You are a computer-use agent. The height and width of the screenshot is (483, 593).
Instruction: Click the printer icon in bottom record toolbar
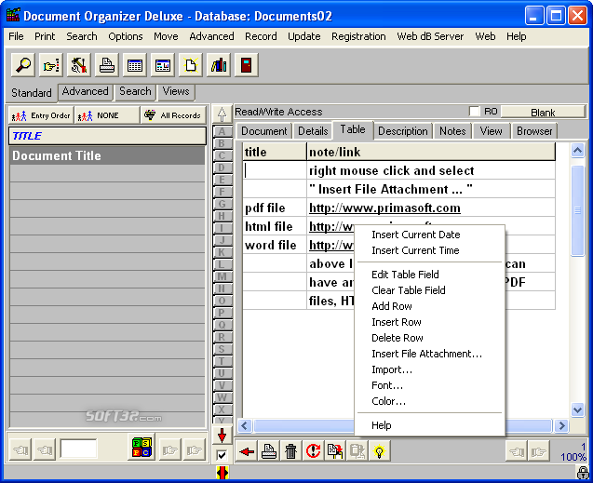pyautogui.click(x=269, y=451)
